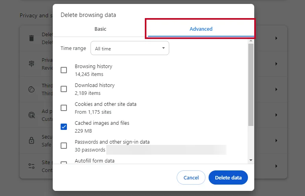Screen dimensions: 305x196
Task: Expand the delete browsing data row arrow
Action: click(x=276, y=38)
